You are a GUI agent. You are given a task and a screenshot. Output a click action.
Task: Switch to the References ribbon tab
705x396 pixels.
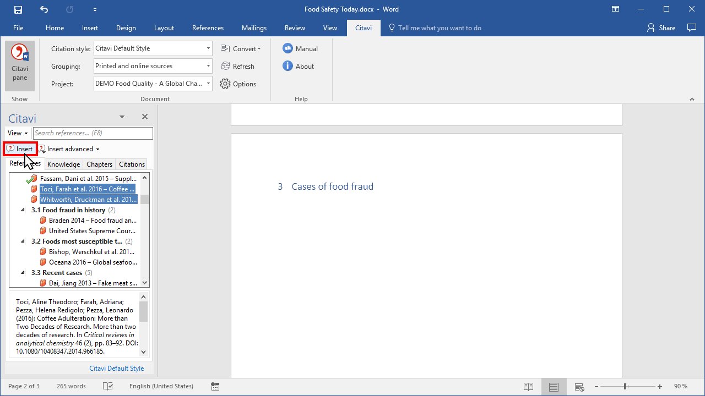(x=208, y=28)
